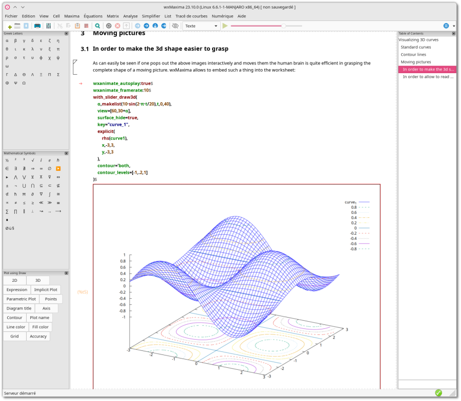The image size is (461, 401).
Task: Close the Mathematical Symbols panel
Action: [66, 153]
